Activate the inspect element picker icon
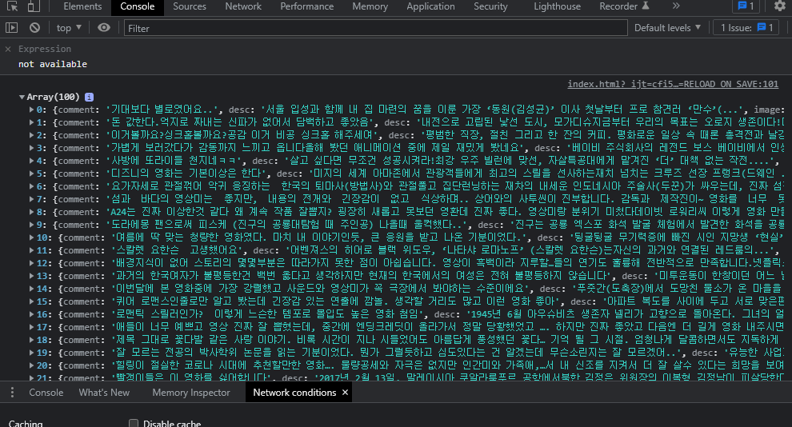The height and width of the screenshot is (427, 792). tap(12, 6)
